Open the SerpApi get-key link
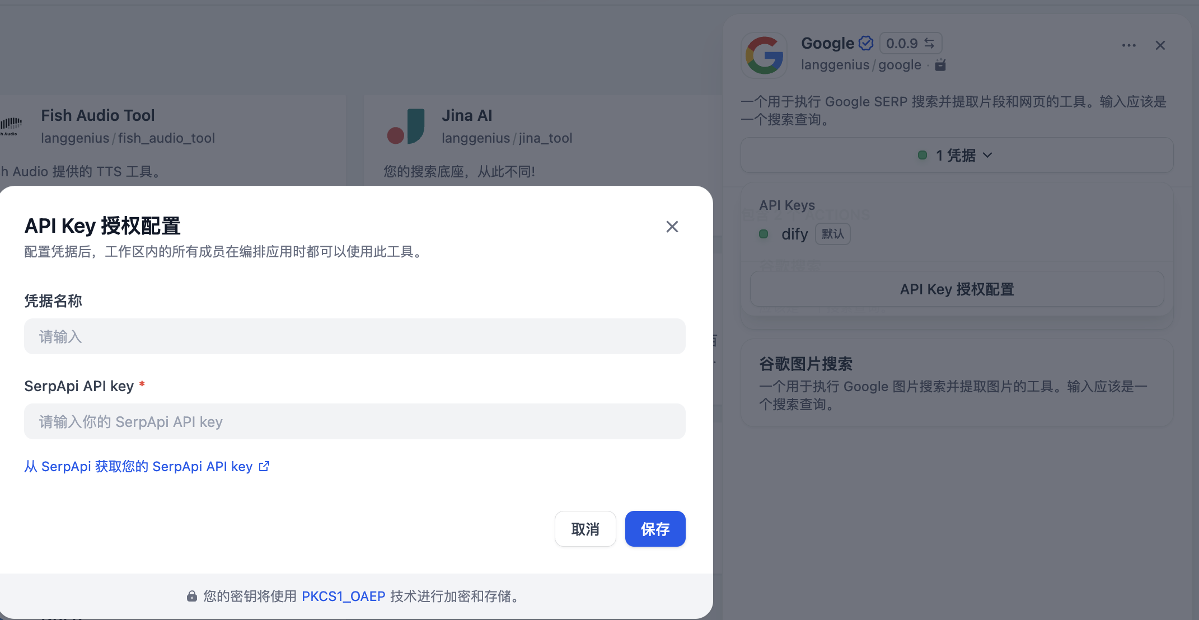 (138, 466)
